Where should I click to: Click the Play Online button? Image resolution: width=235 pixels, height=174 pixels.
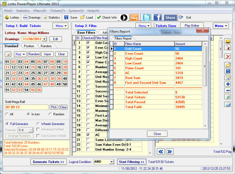coord(192,26)
